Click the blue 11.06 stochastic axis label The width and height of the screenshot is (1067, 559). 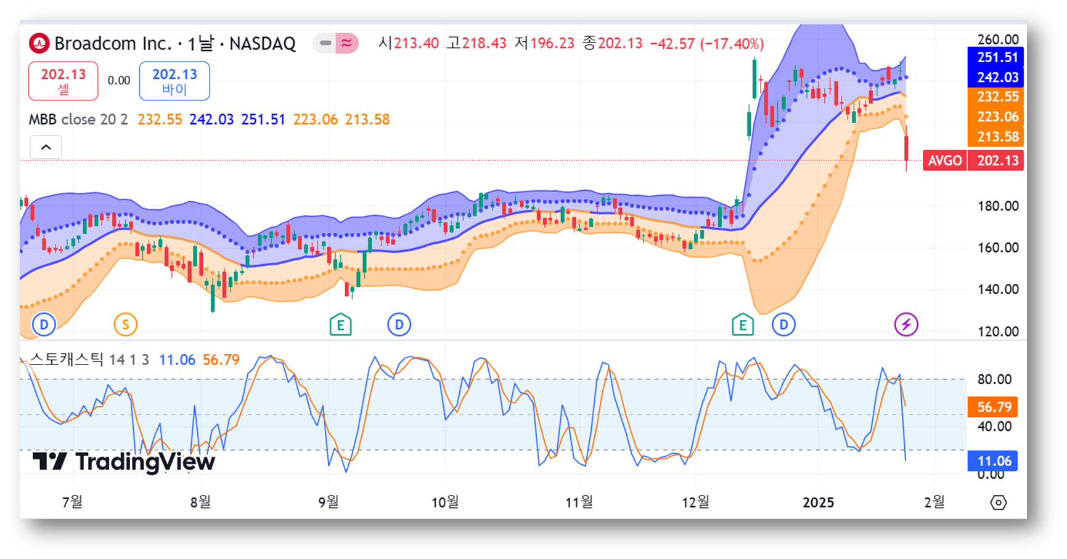click(x=993, y=461)
